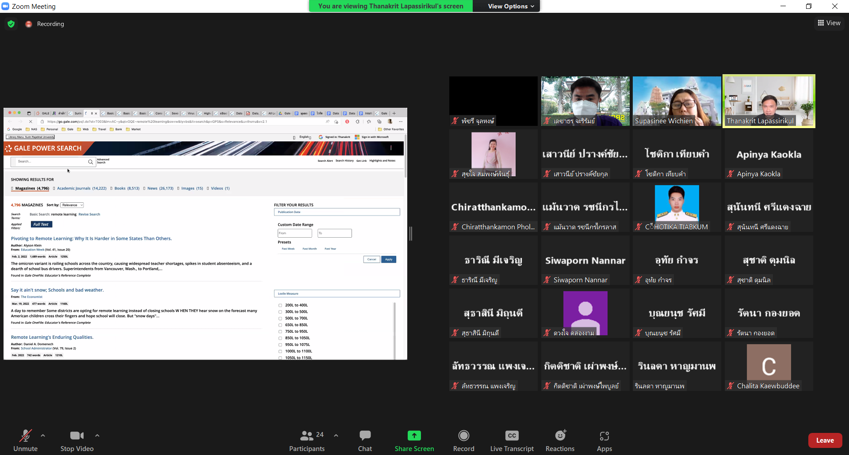The image size is (849, 455).
Task: Click the green Share Screen icon
Action: point(414,436)
